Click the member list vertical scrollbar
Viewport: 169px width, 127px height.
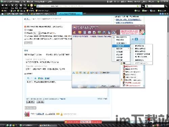pos(144,75)
